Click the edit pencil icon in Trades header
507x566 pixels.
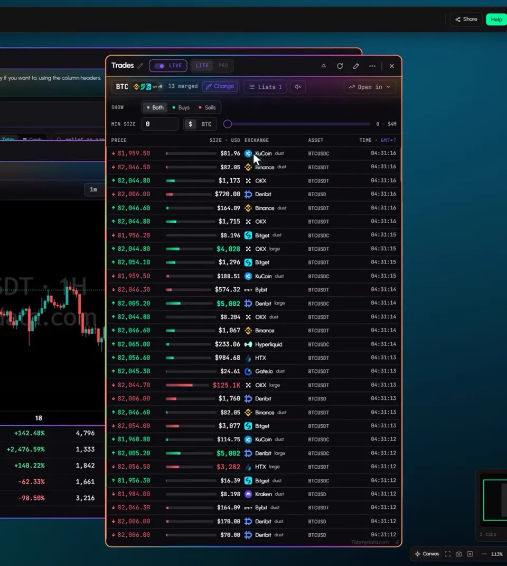[x=356, y=66]
